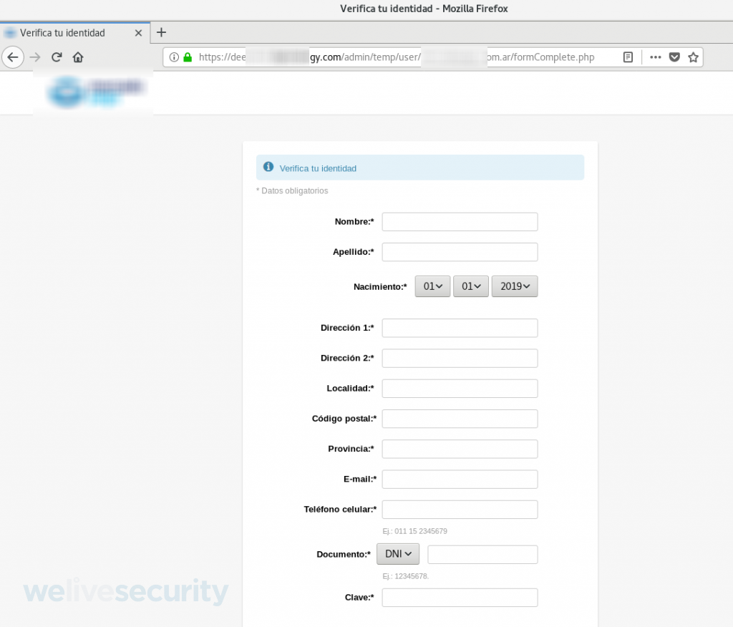Click the browser Back arrow button
Viewport: 733px width, 627px height.
(13, 57)
